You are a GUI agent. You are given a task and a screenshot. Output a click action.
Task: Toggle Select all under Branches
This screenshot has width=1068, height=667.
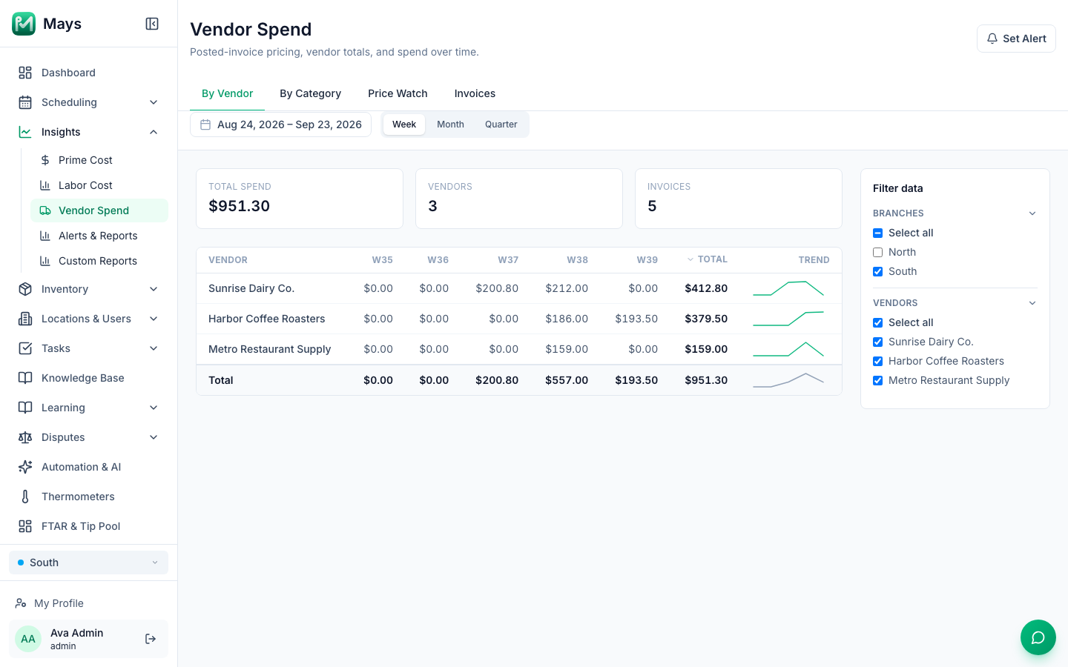[877, 233]
